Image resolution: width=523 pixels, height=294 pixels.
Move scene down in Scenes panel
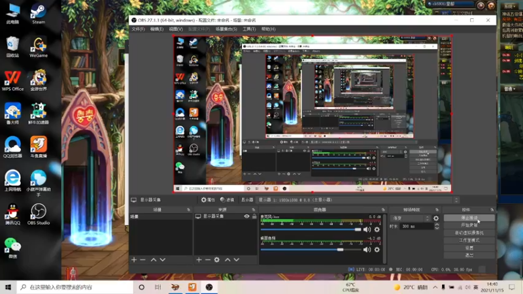(162, 259)
